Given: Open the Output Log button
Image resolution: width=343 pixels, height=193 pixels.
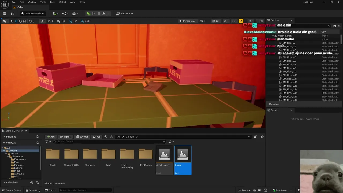Looking at the screenshot, I should (x=33, y=190).
